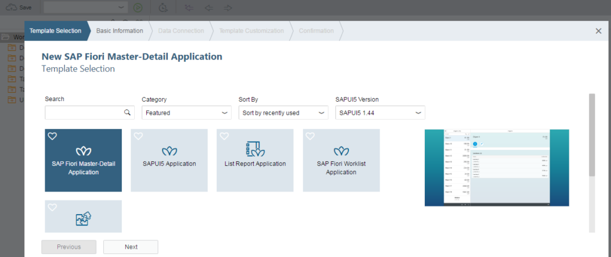This screenshot has height=257, width=611.
Task: Click the template preview image
Action: click(x=497, y=168)
